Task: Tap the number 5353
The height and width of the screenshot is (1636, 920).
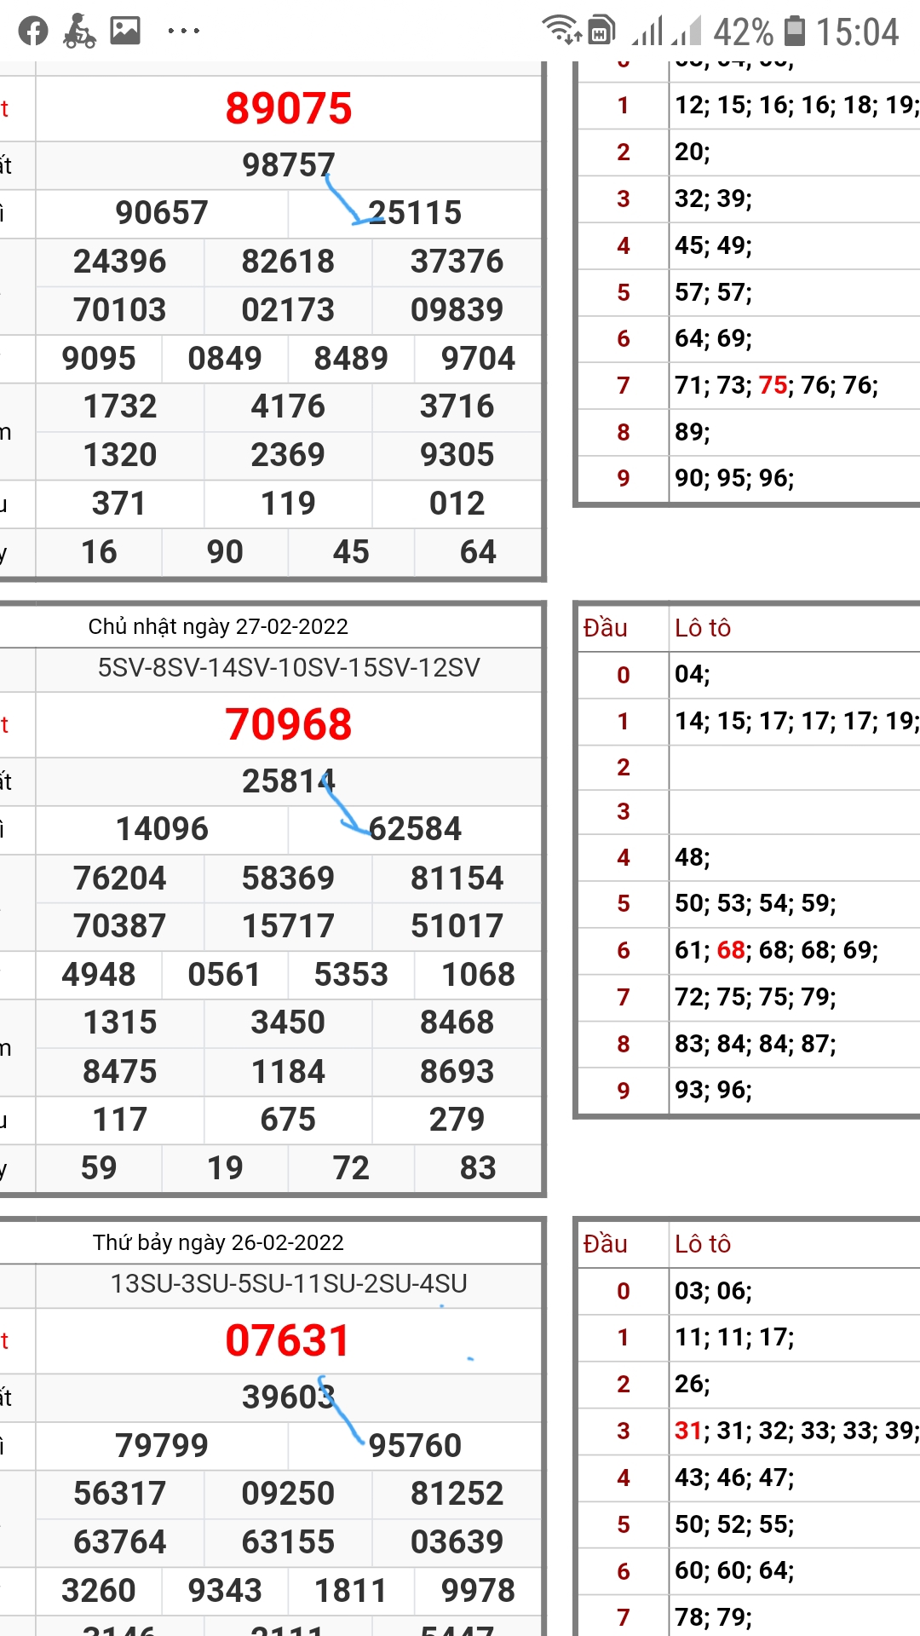Action: coord(351,975)
